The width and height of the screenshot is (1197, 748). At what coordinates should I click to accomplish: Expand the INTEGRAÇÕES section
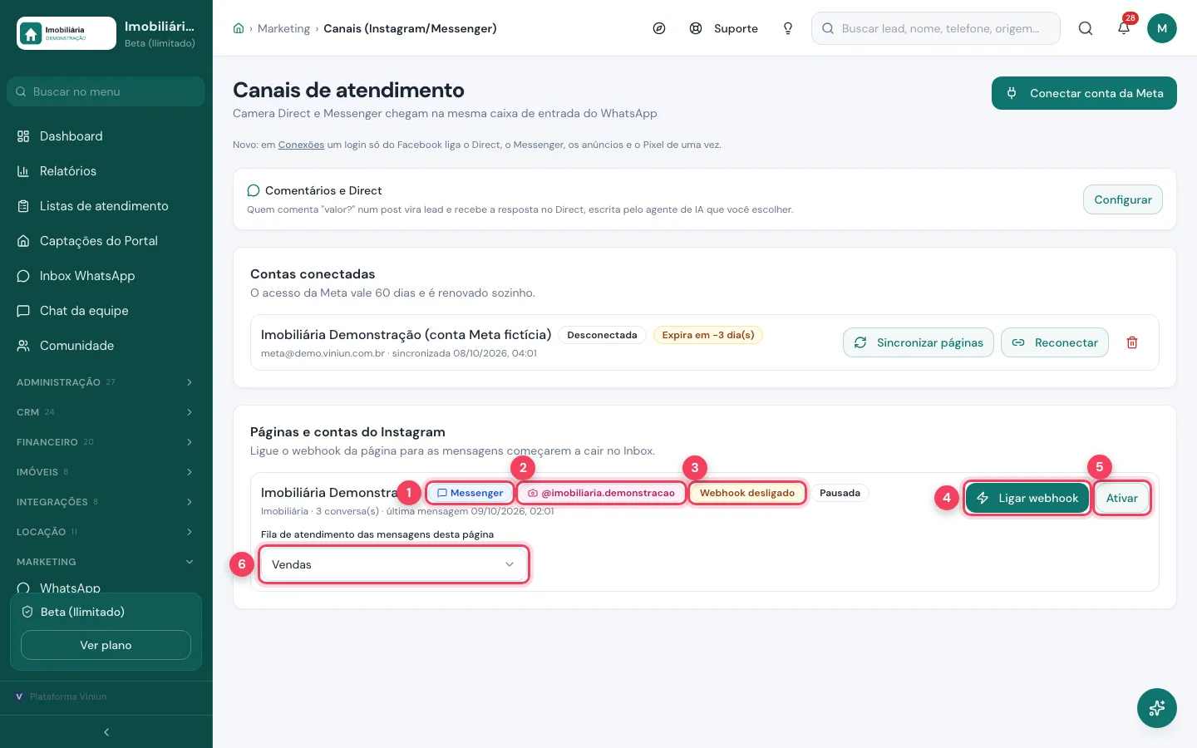pyautogui.click(x=106, y=502)
